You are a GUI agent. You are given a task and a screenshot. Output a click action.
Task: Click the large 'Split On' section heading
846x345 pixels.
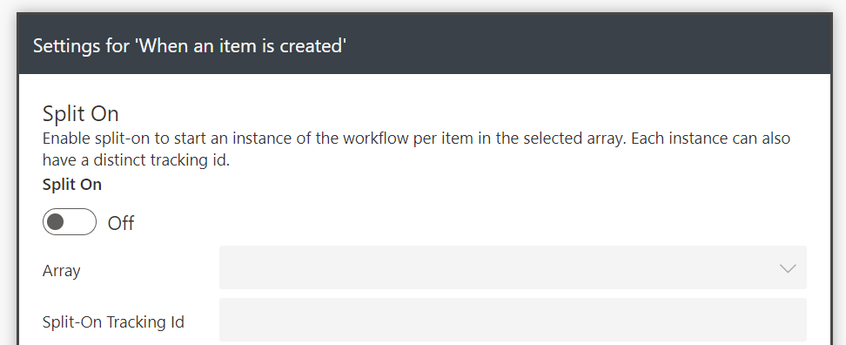[x=80, y=114]
